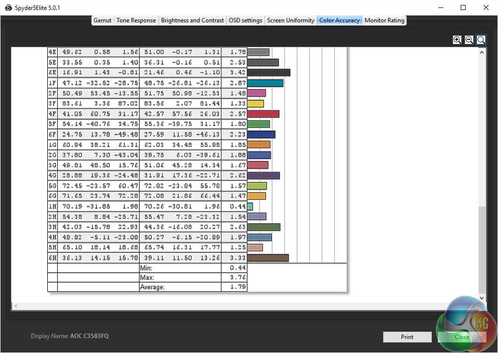
Task: Click the vertical scrollbar down arrow
Action: pos(482,298)
